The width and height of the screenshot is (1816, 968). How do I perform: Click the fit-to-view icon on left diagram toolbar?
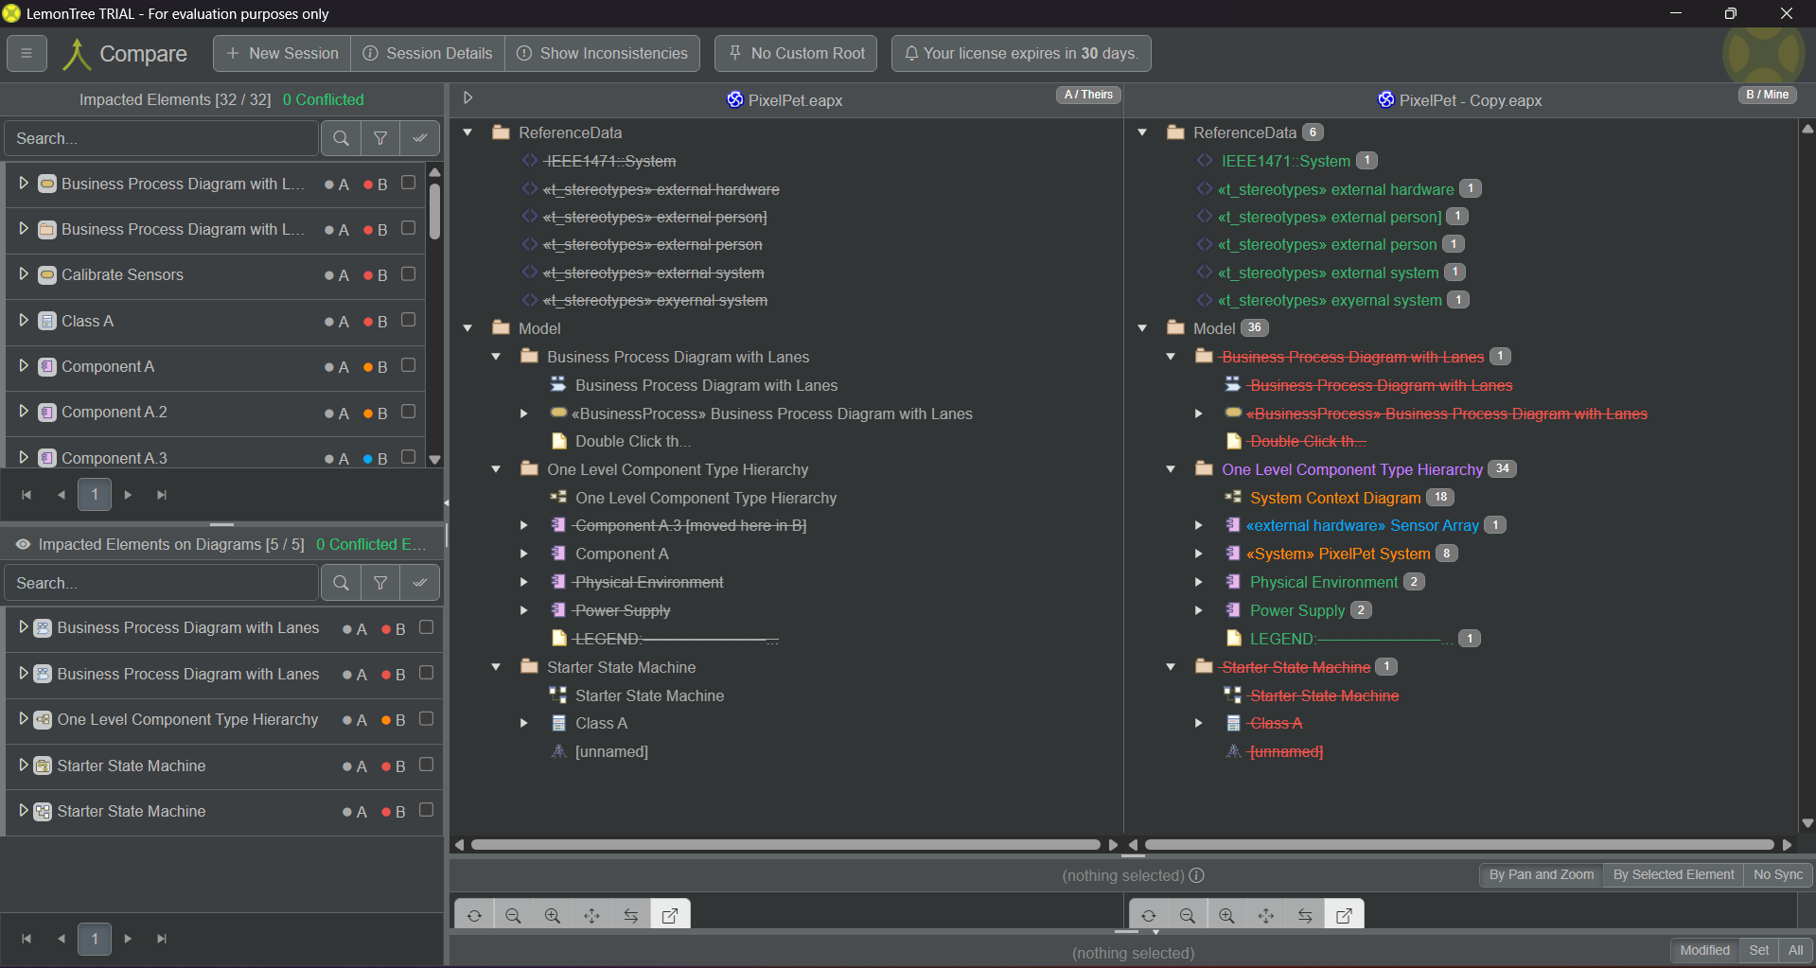591,915
